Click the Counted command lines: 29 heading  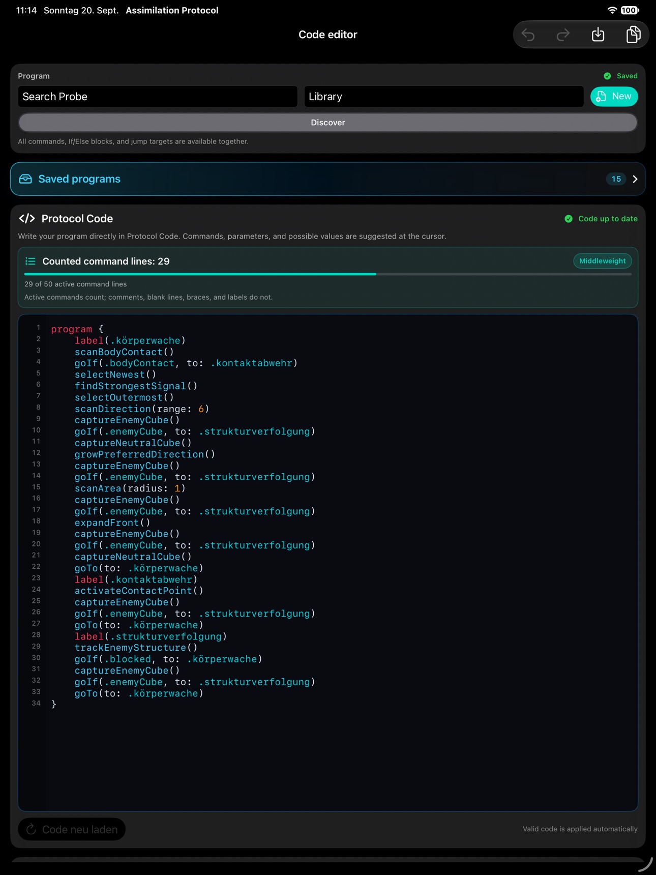pyautogui.click(x=106, y=261)
